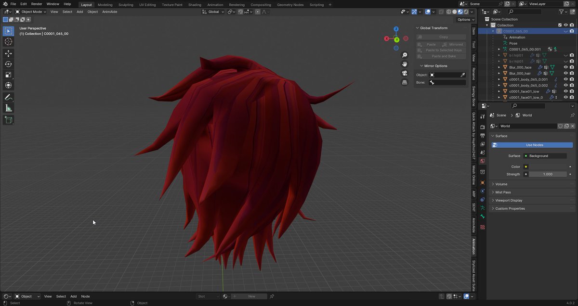
Task: Switch to wireframe viewport shading
Action: [448, 12]
